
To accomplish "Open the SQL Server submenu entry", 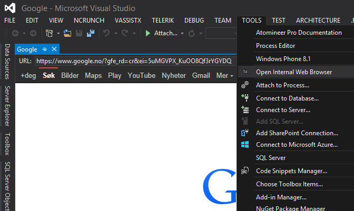I will click(271, 157).
